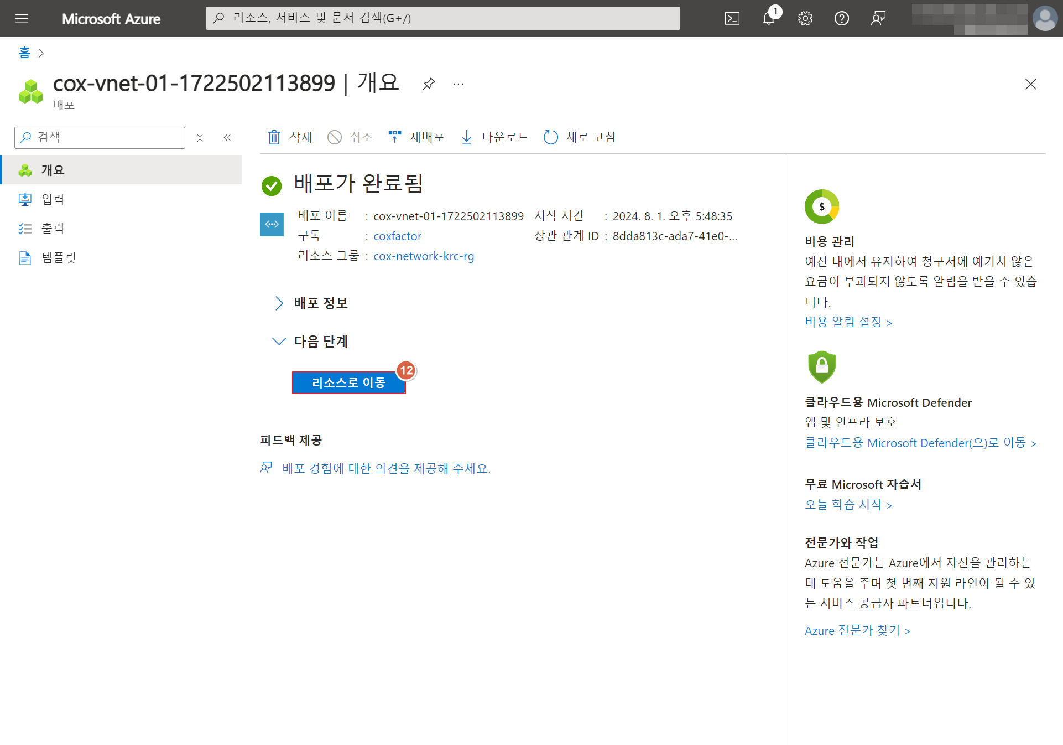The width and height of the screenshot is (1063, 745).
Task: Click the 삭제 toolbar button
Action: pyautogui.click(x=290, y=137)
